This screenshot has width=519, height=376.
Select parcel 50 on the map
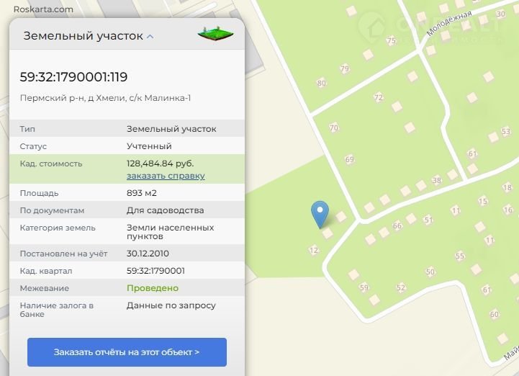[x=430, y=272]
